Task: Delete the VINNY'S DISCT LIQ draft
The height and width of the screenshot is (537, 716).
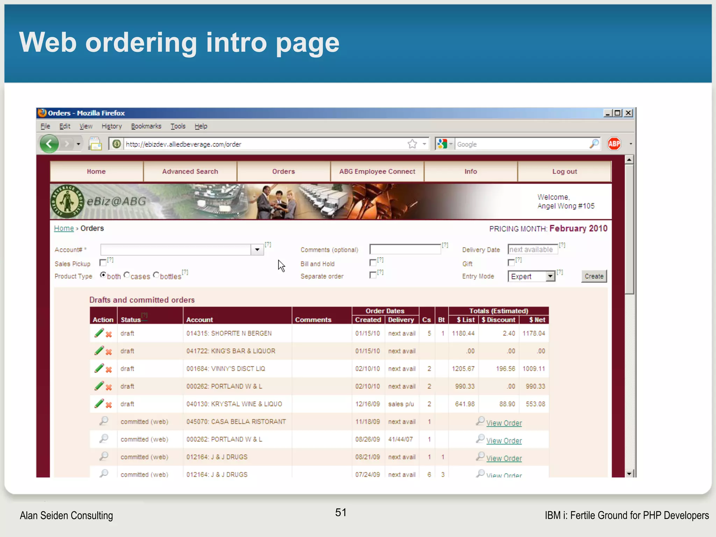Action: click(109, 370)
